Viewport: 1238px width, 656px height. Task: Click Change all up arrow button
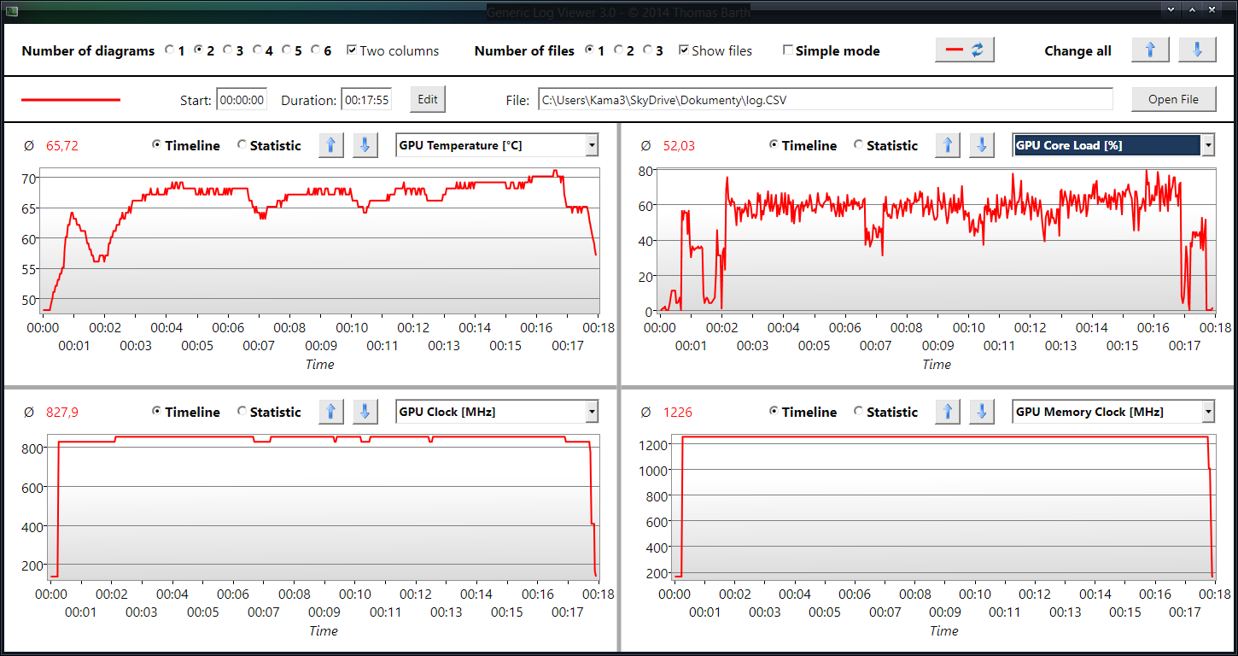(x=1150, y=50)
